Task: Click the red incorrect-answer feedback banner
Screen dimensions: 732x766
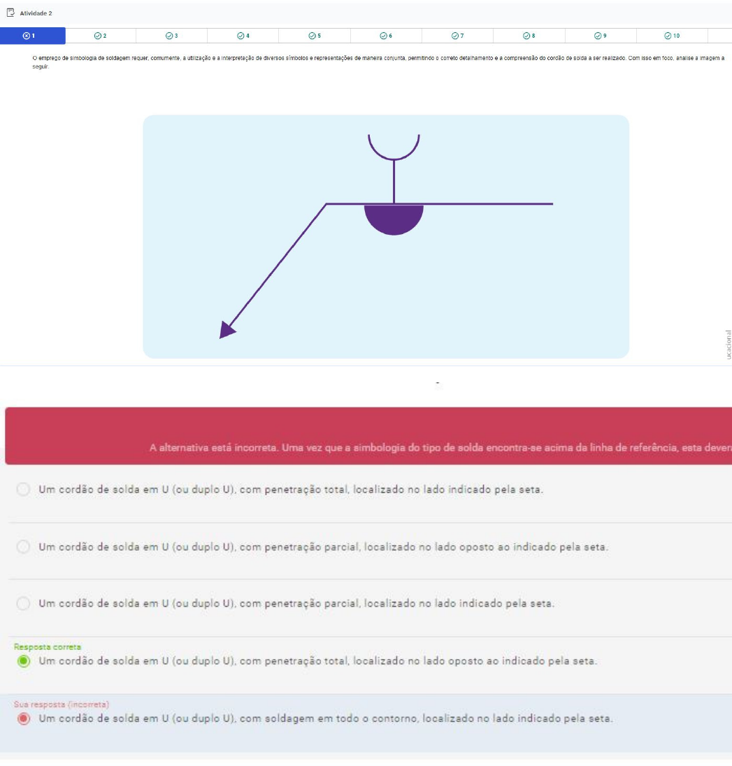Action: 368,436
